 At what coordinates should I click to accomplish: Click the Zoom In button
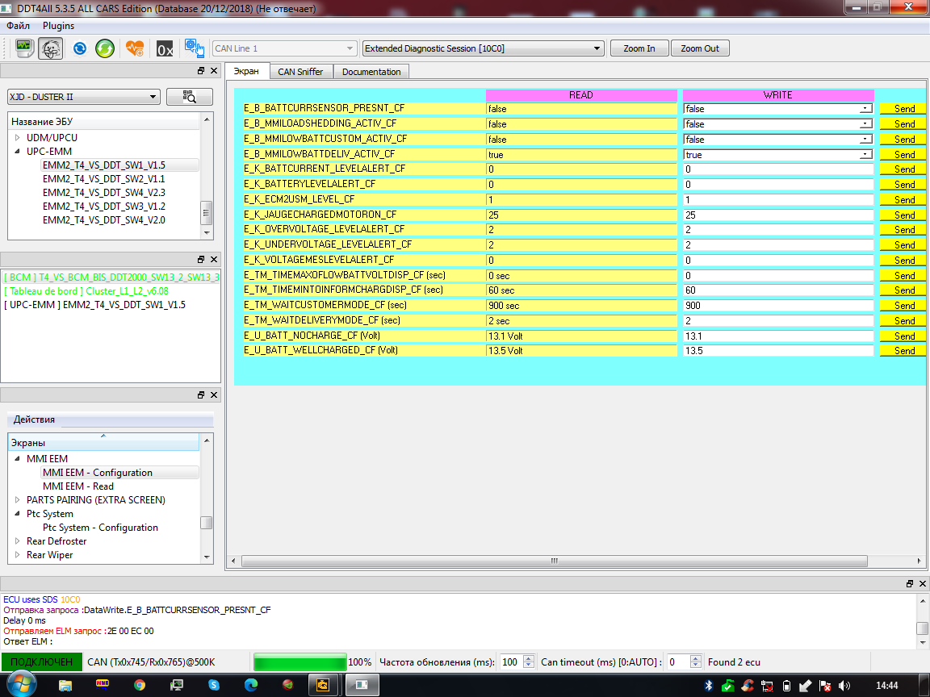pyautogui.click(x=639, y=48)
